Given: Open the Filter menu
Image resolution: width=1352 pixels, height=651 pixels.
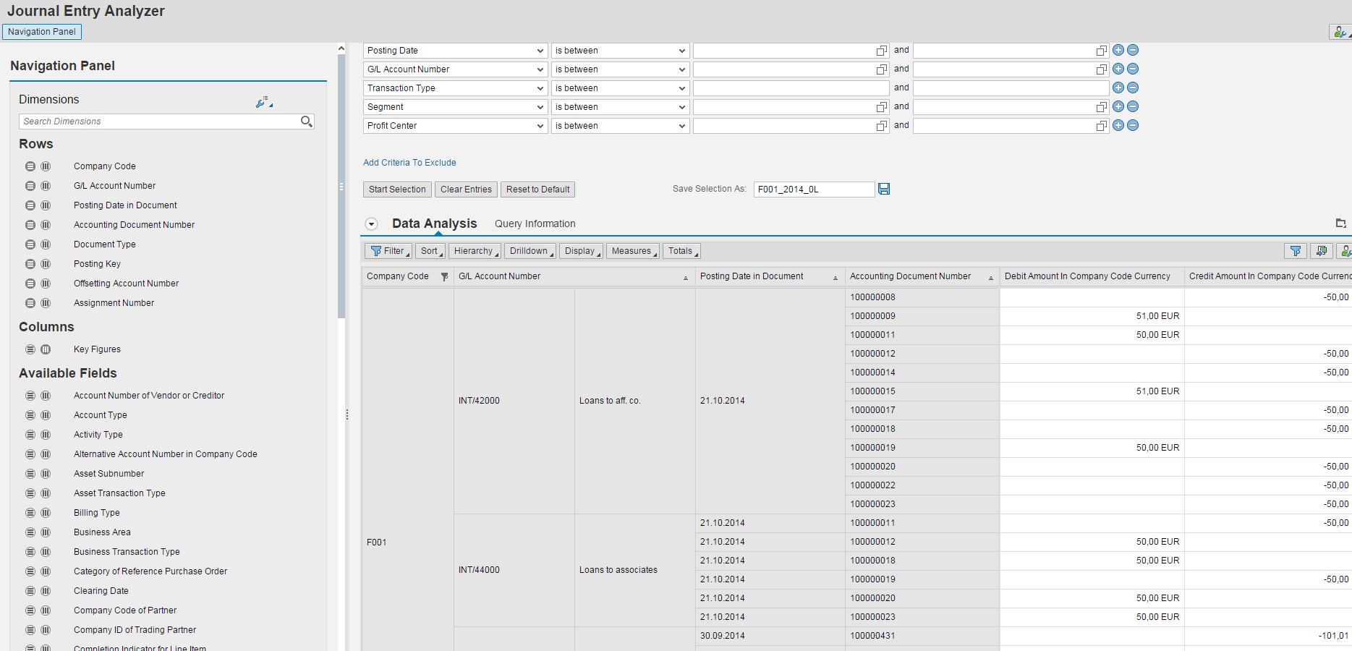Looking at the screenshot, I should (388, 251).
